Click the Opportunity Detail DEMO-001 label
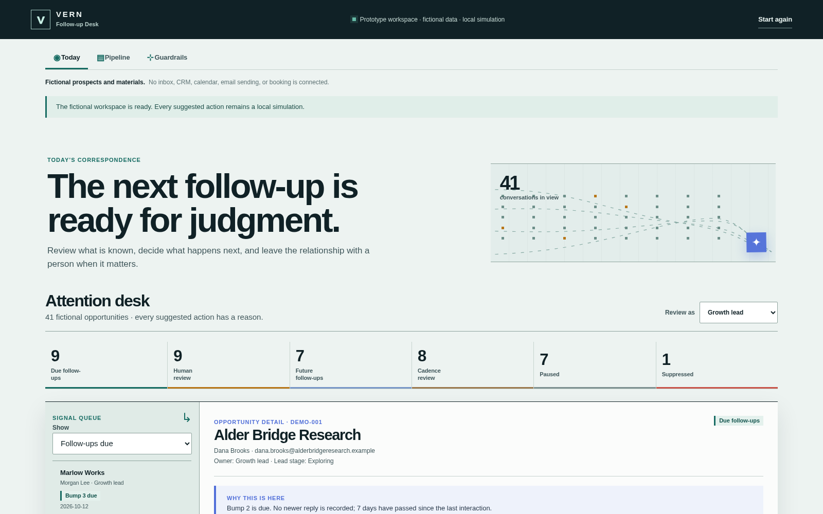This screenshot has width=823, height=514. click(x=268, y=422)
